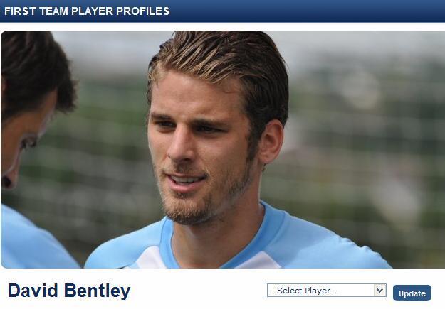The height and width of the screenshot is (309, 445).
Task: Click the main player profile photo
Action: click(x=222, y=149)
